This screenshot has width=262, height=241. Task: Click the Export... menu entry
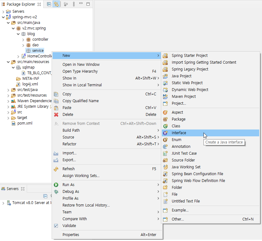[x=107, y=160]
